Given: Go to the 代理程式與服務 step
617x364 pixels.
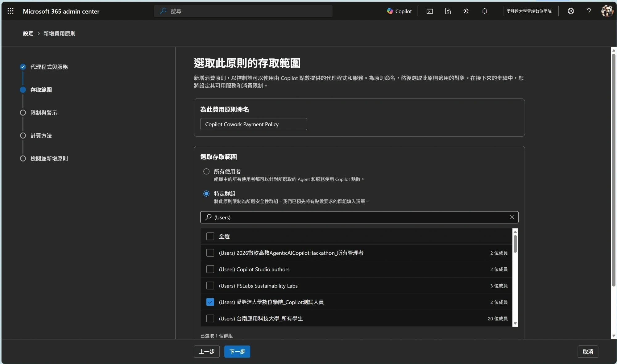Looking at the screenshot, I should [49, 67].
